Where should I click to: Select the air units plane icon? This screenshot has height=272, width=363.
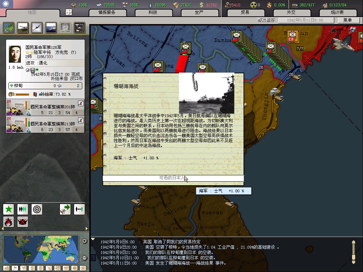coord(37,28)
